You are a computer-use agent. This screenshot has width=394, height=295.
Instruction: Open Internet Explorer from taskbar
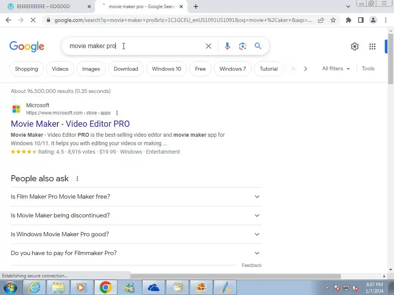click(34, 287)
